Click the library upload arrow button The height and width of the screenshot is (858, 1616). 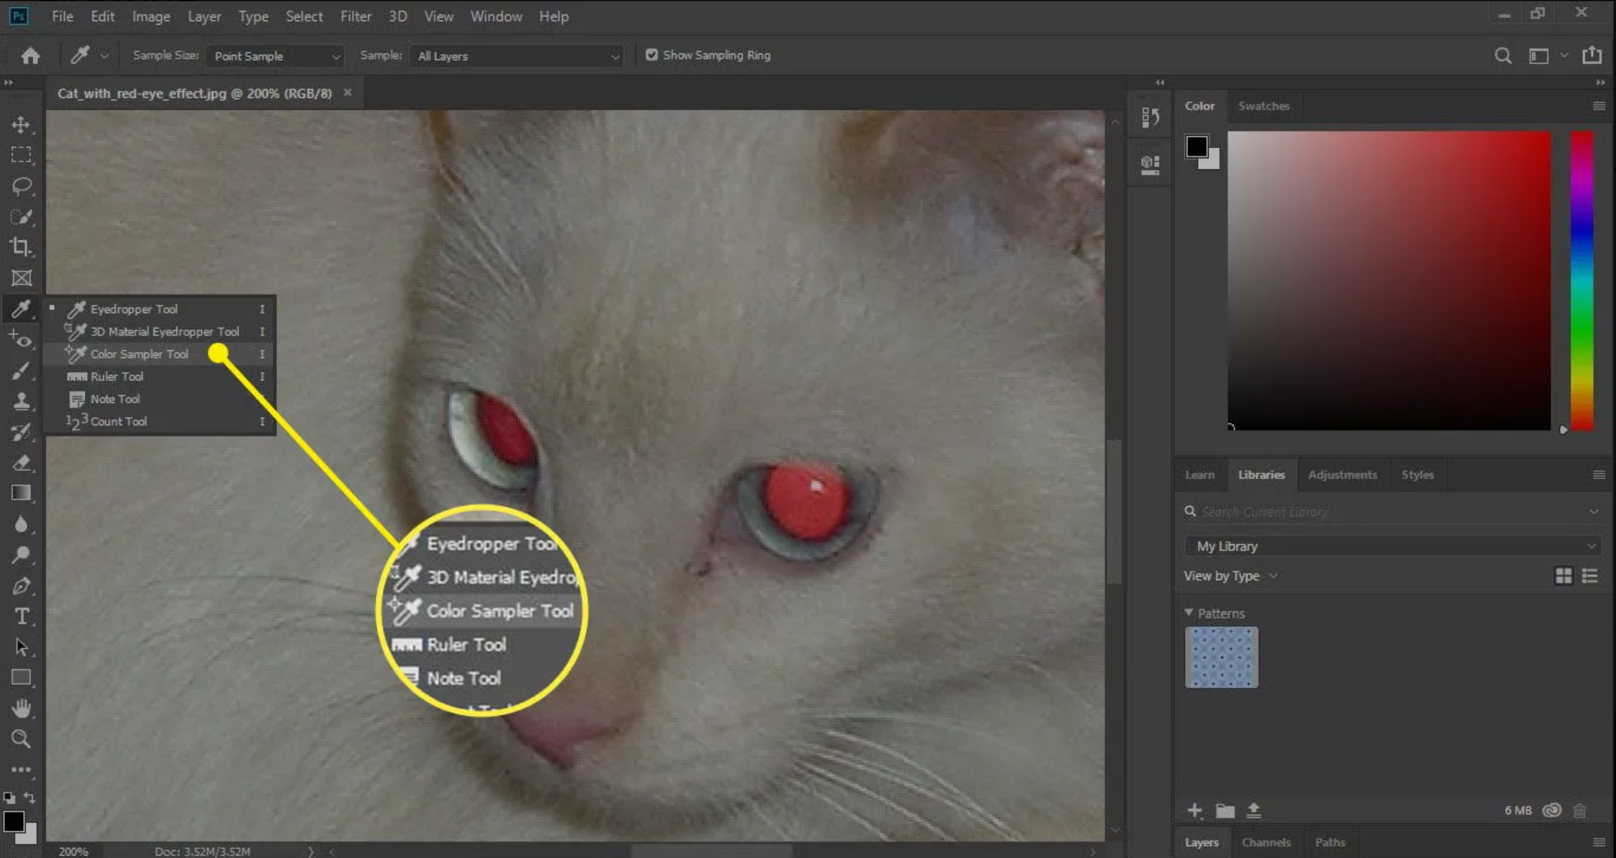1253,810
